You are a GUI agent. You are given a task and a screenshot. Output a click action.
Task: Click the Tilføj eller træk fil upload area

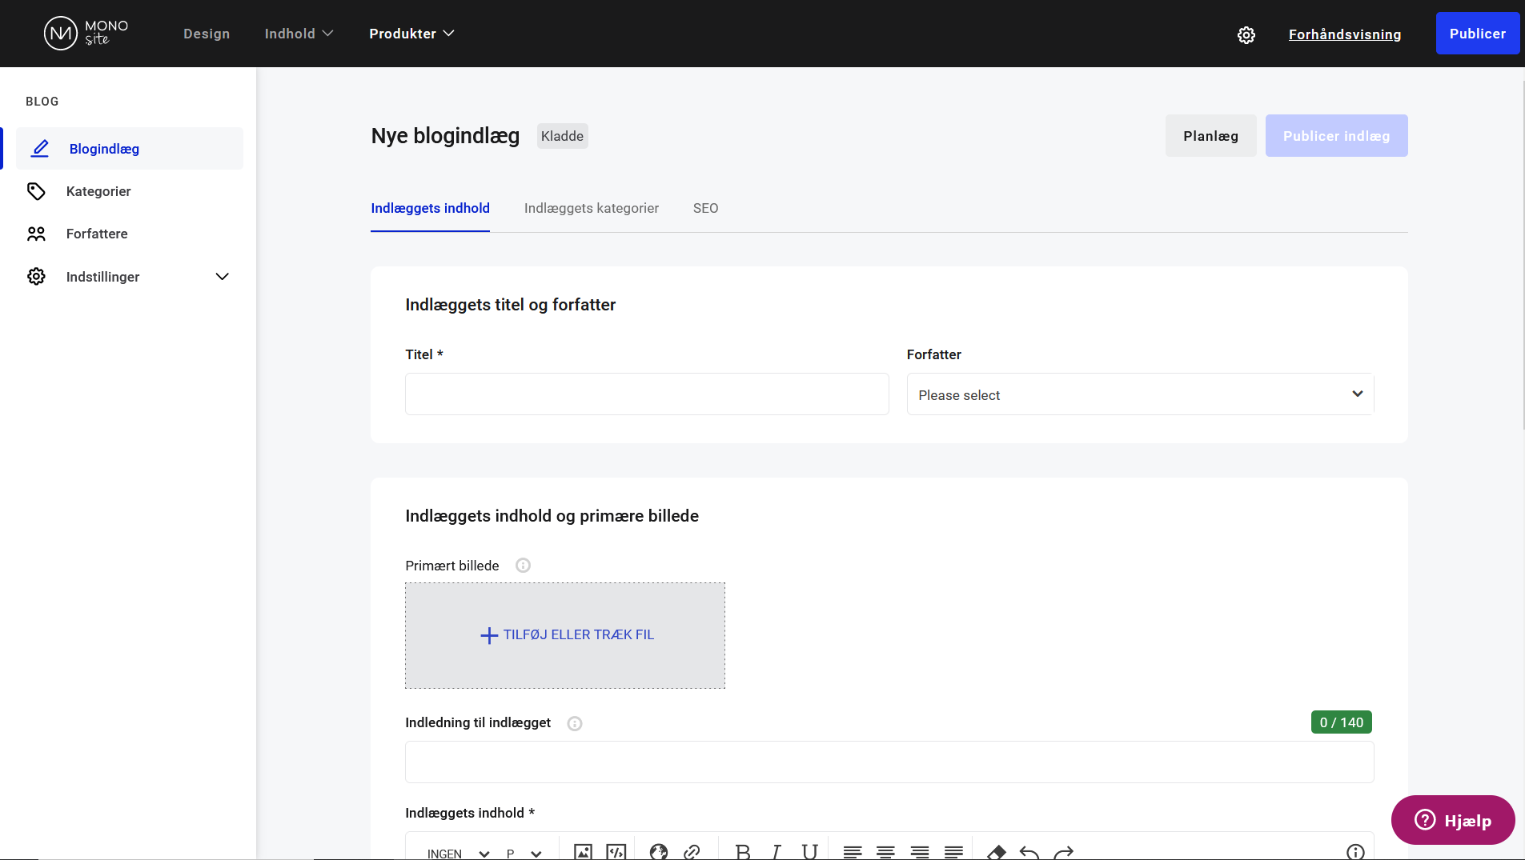coord(565,635)
